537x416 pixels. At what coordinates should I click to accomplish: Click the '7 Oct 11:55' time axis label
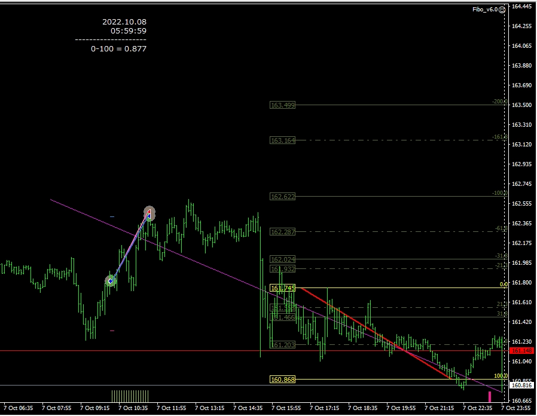[x=172, y=408]
